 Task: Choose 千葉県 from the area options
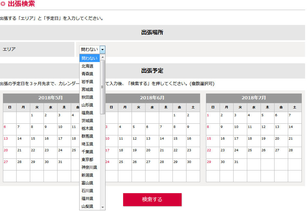point(87,152)
